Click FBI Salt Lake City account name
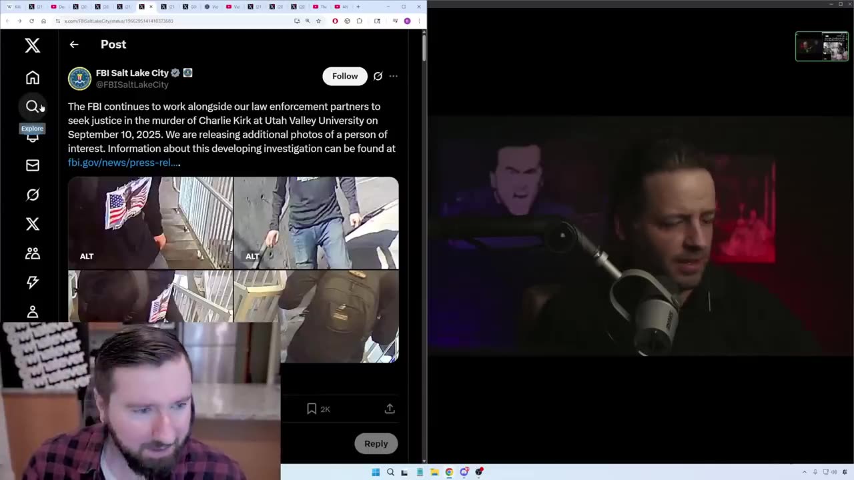854x480 pixels. 132,73
